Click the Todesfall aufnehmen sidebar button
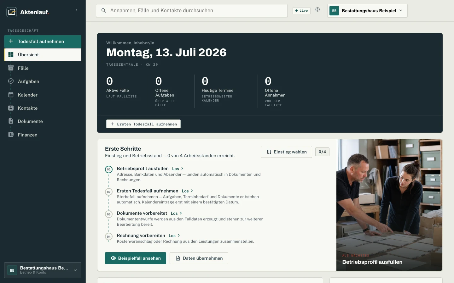454x283 pixels. (43, 42)
